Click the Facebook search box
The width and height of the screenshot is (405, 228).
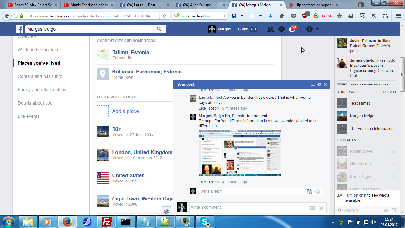(89, 29)
